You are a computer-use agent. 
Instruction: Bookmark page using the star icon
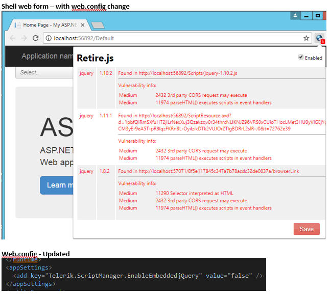point(306,38)
